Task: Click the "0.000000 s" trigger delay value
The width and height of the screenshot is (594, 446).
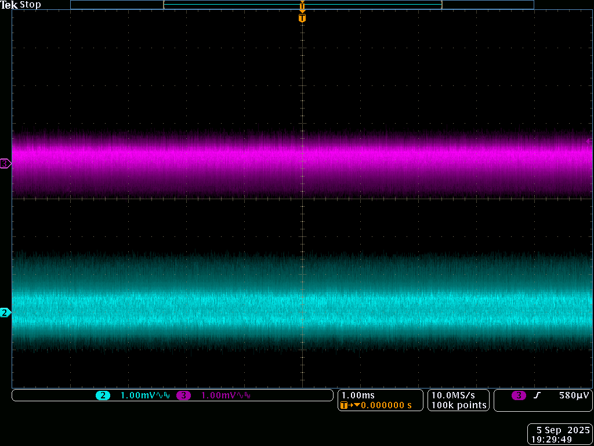Action: pyautogui.click(x=386, y=405)
